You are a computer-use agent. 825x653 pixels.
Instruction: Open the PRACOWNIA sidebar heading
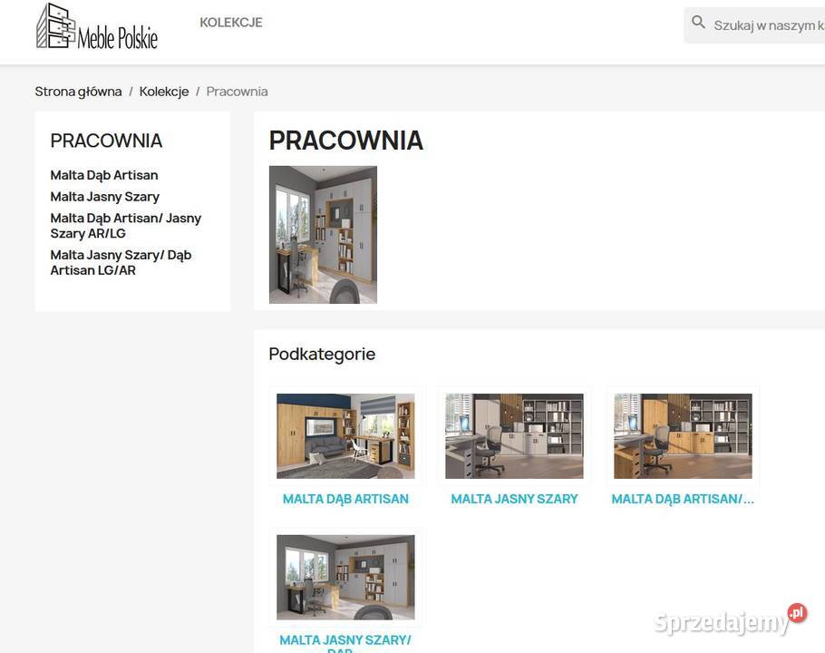106,141
